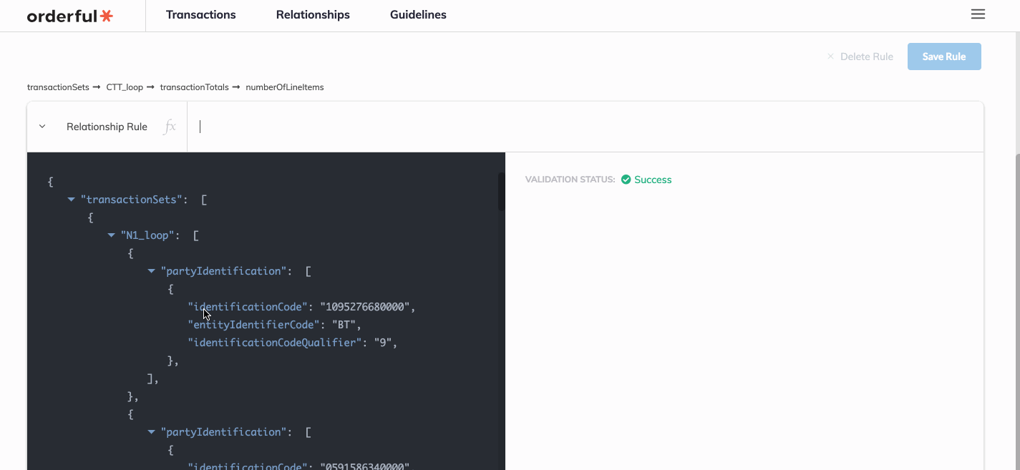This screenshot has height=470, width=1020.
Task: Select the CTT_loop breadcrumb link
Action: tap(124, 87)
